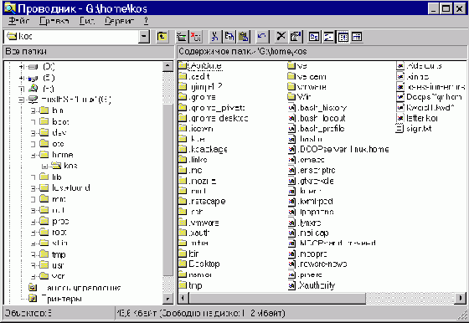Screen dimensions: 469x323
Task: Click the Delete (X) toolbar icon
Action: [281, 37]
